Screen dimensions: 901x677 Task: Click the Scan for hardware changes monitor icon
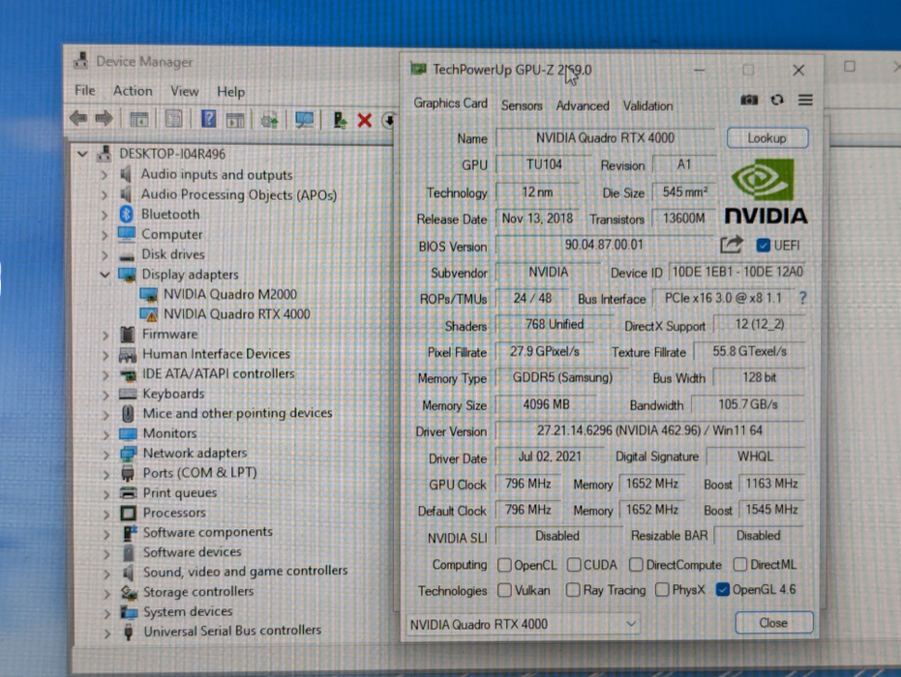(305, 119)
